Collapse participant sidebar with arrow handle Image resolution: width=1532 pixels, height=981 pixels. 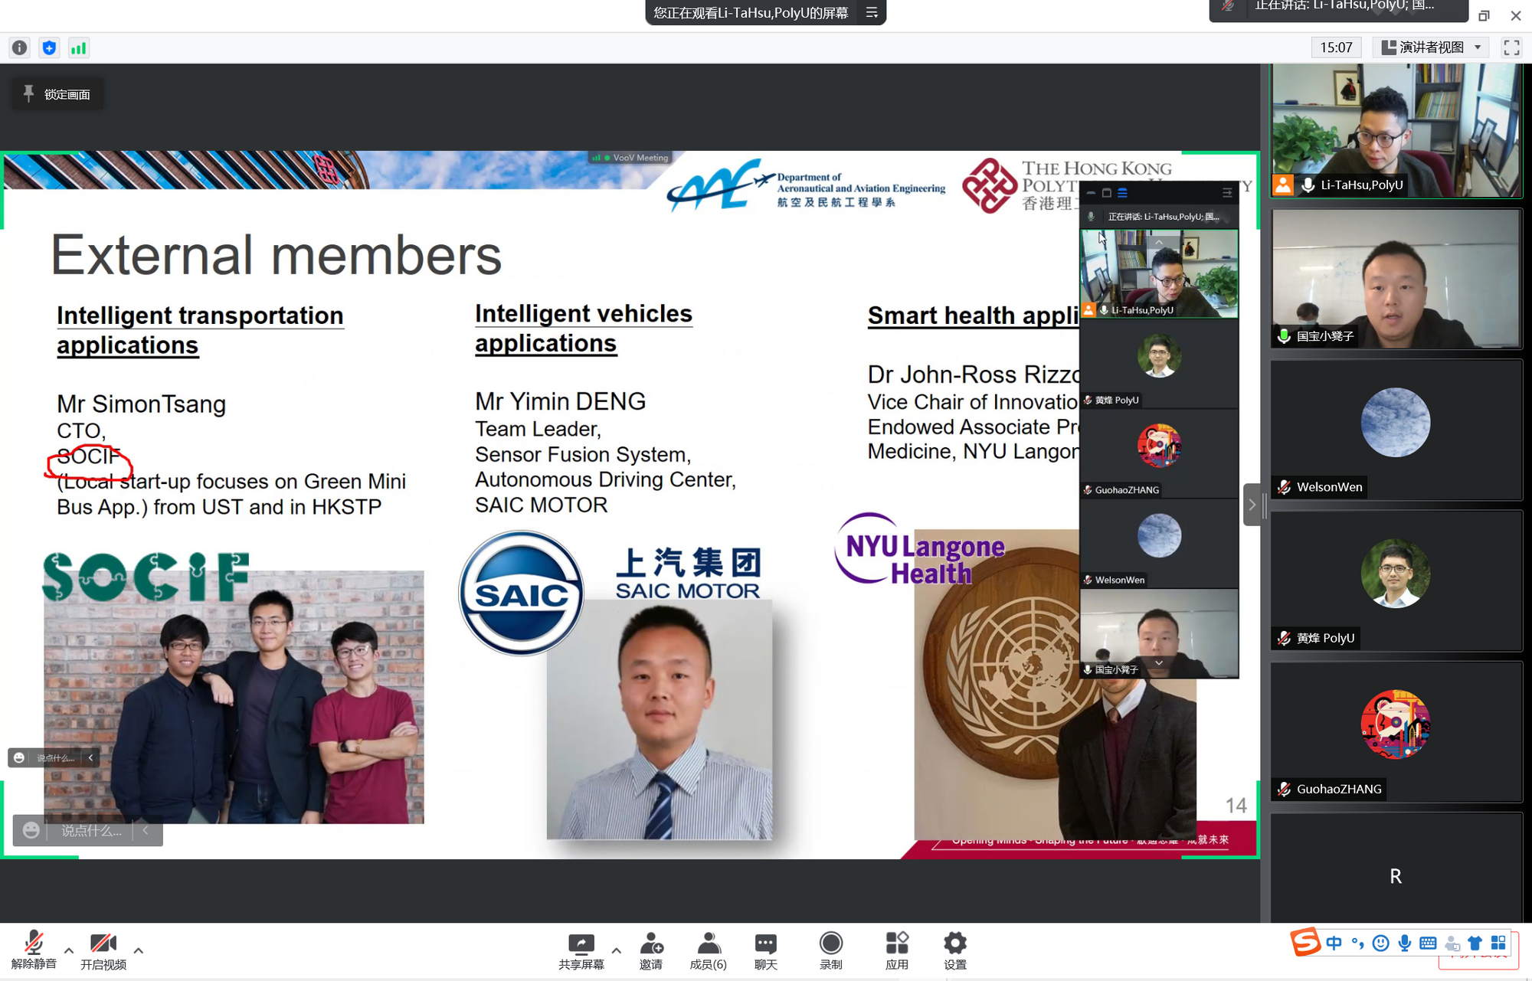tap(1252, 505)
